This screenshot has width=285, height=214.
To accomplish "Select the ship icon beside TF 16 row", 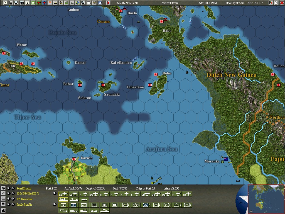I will pyautogui.click(x=3, y=199).
